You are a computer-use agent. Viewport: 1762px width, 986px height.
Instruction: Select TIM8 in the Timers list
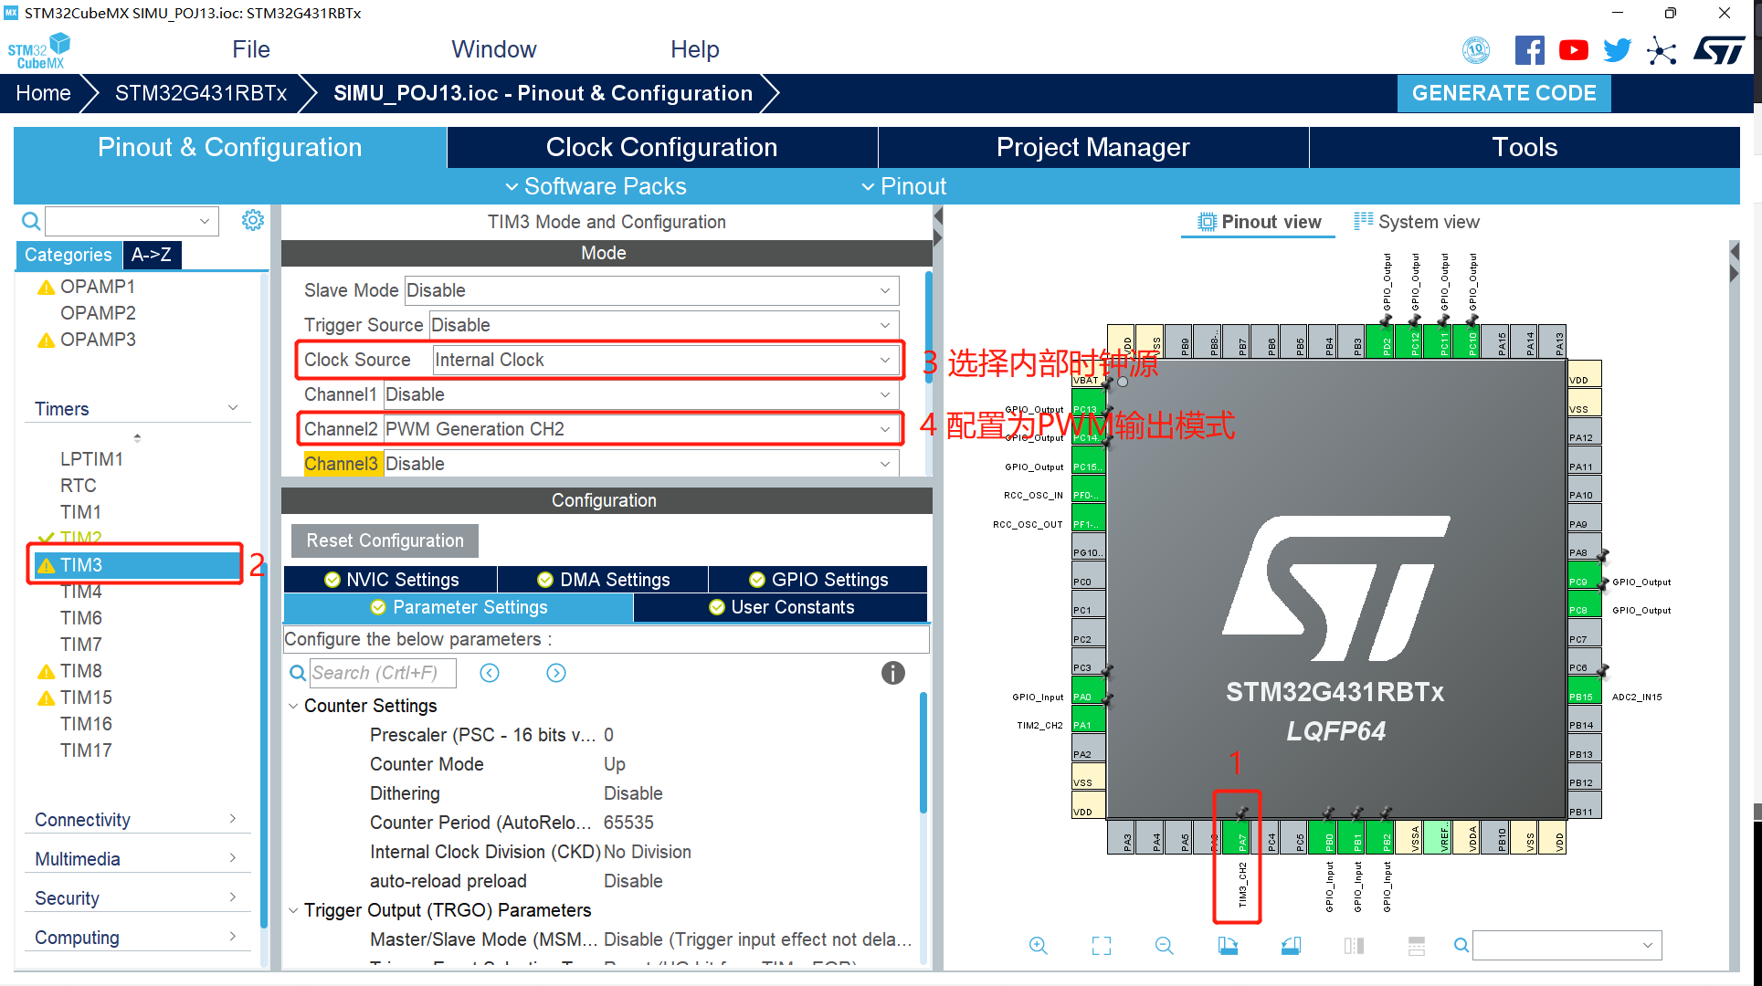point(81,671)
